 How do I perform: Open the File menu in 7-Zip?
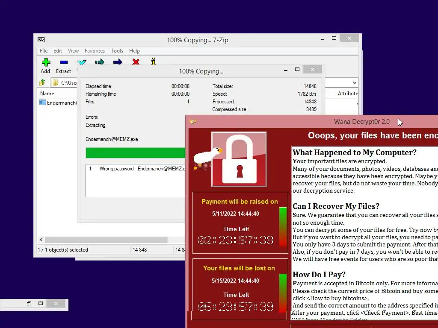(x=44, y=51)
